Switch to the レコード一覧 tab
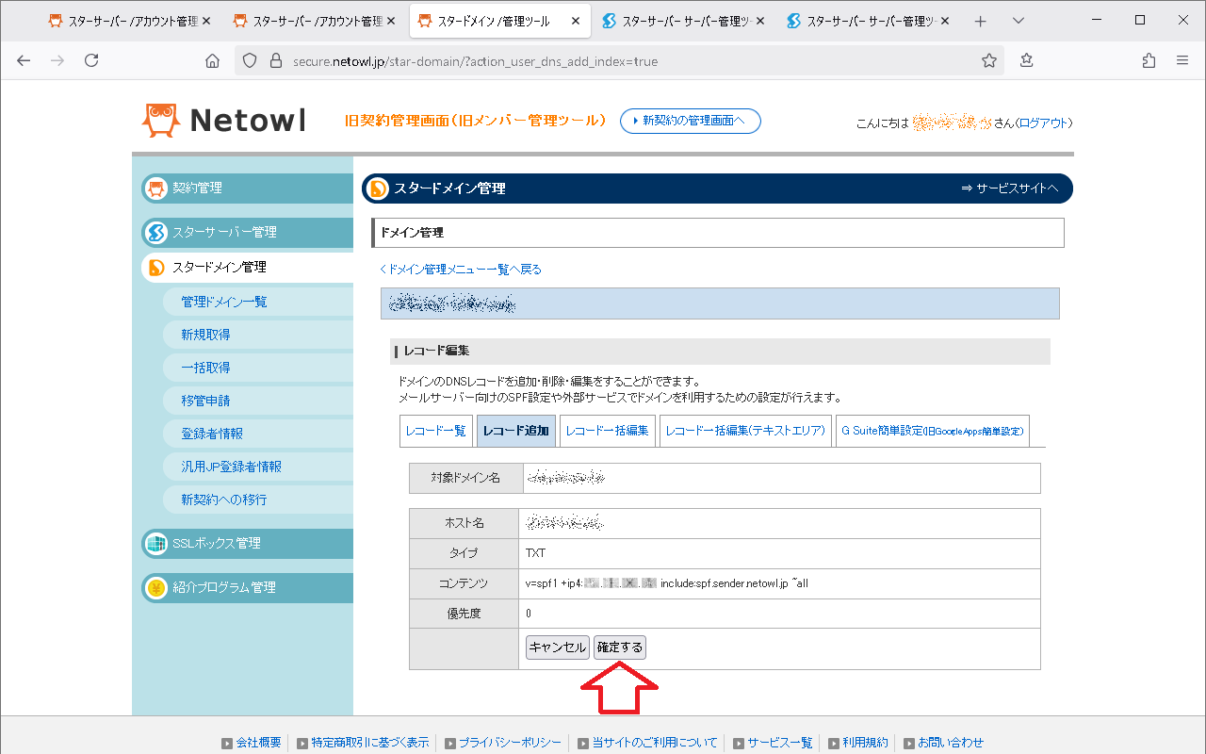 [x=435, y=431]
